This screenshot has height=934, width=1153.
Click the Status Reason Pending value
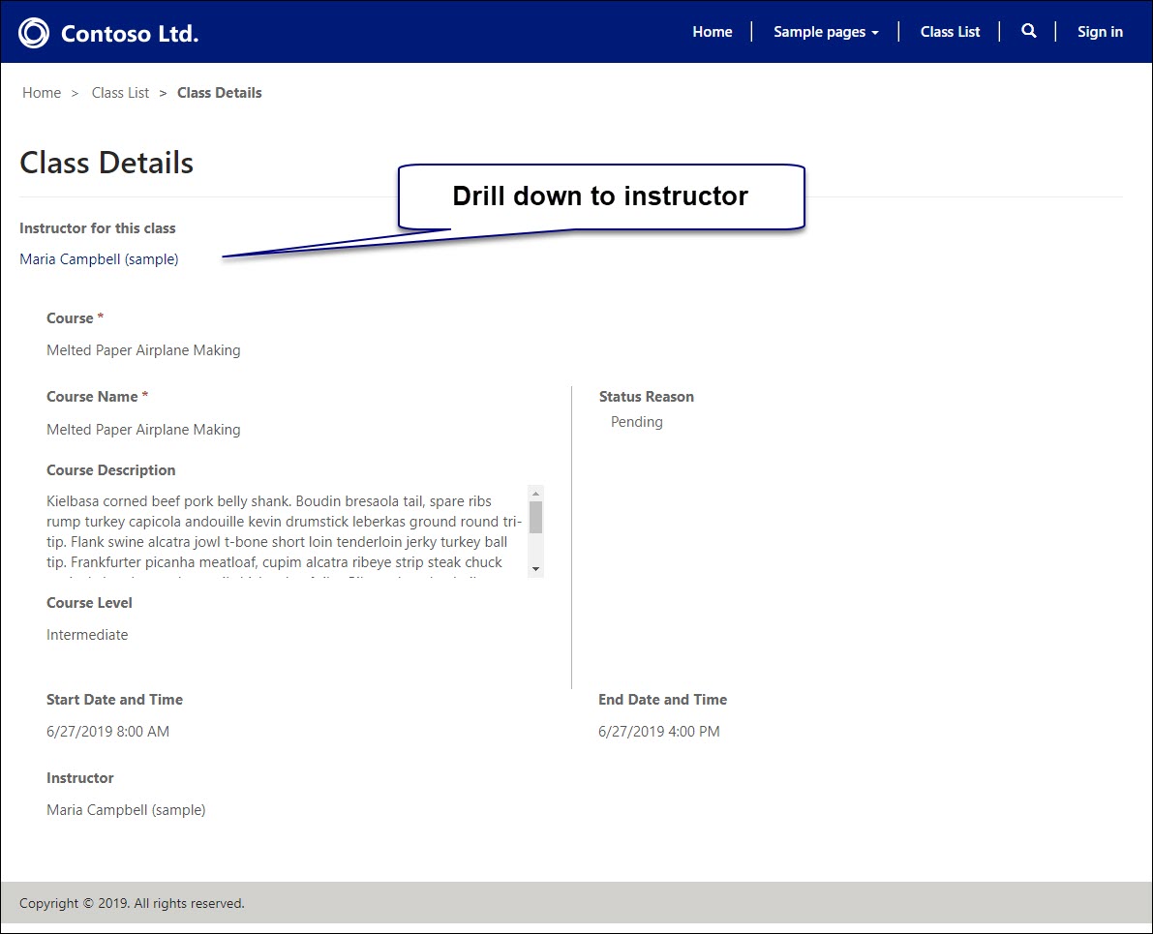tap(636, 422)
